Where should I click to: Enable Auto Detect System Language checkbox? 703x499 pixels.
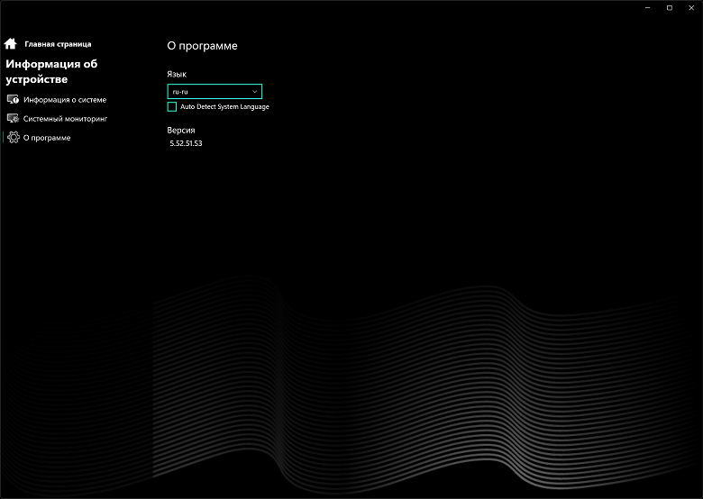tap(172, 106)
